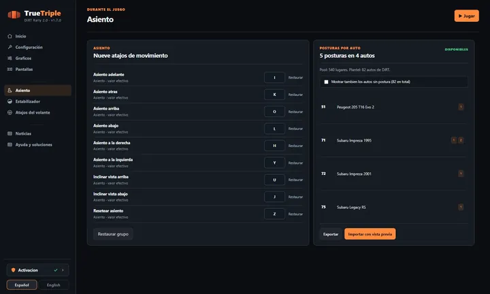
Task: Click the TrueTriple logo icon
Action: [14, 15]
